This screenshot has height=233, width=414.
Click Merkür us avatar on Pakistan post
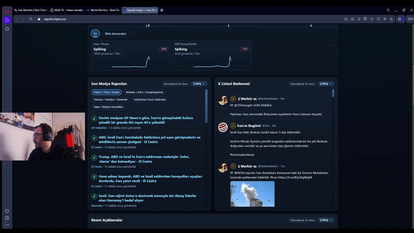223,100
